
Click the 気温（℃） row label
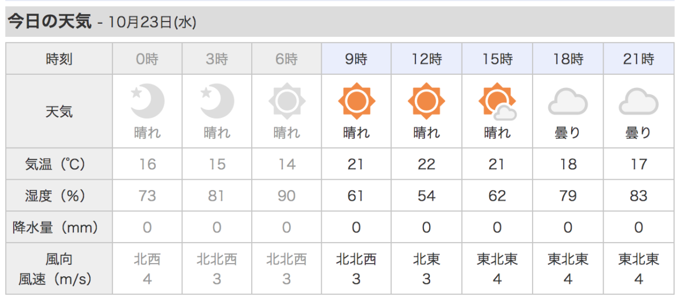pos(59,164)
